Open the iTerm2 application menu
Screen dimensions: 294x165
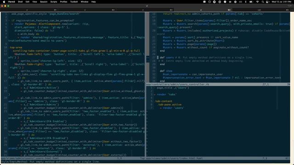11,2
